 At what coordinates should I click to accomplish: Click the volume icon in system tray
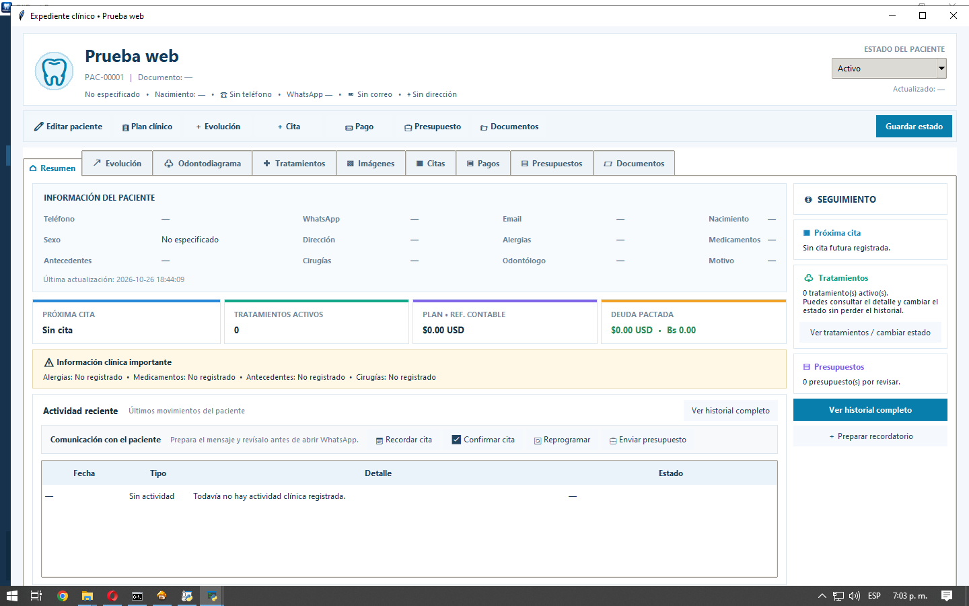pos(855,596)
